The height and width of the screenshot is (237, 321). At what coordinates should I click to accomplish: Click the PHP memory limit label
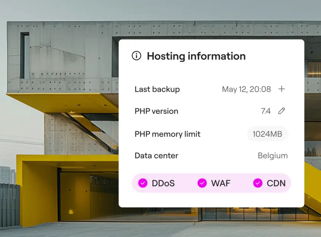167,134
